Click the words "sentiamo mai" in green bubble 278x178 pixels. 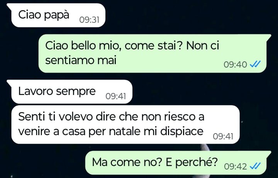[x=81, y=60]
